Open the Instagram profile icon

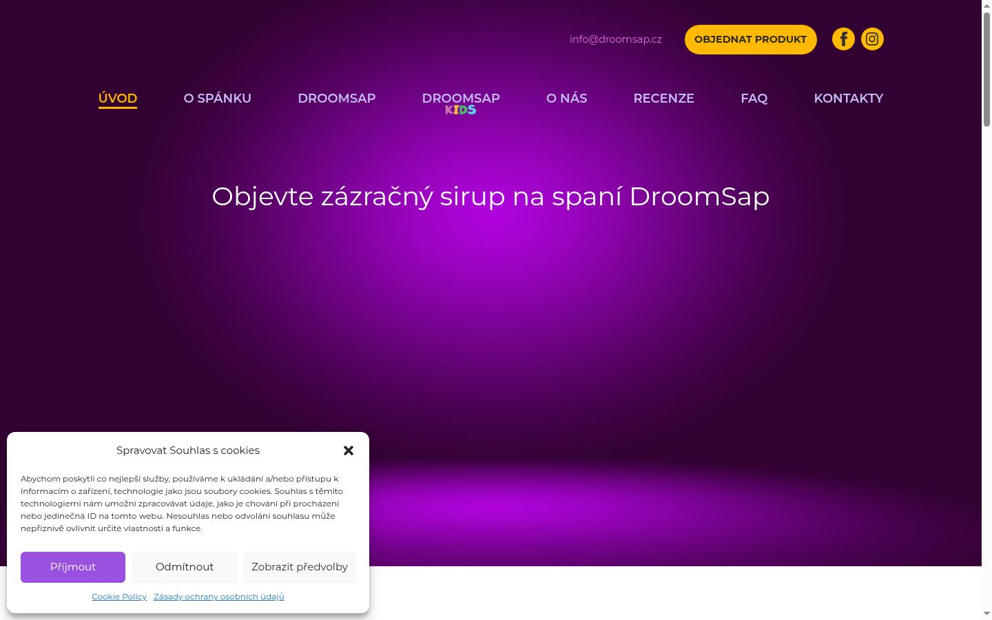[x=872, y=39]
